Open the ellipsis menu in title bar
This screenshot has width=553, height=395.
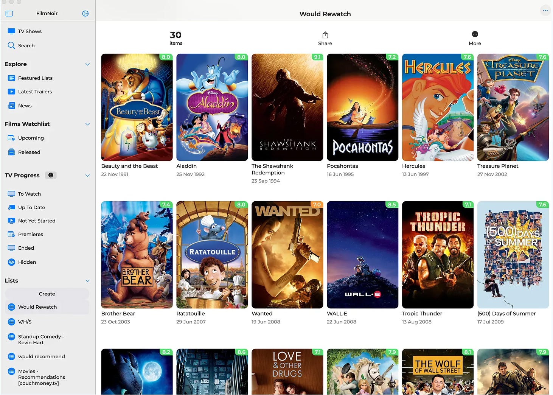[545, 10]
